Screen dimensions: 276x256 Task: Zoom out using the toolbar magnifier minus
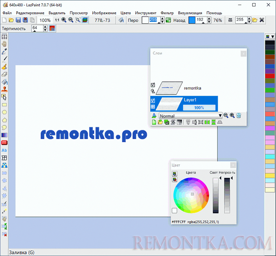71,20
